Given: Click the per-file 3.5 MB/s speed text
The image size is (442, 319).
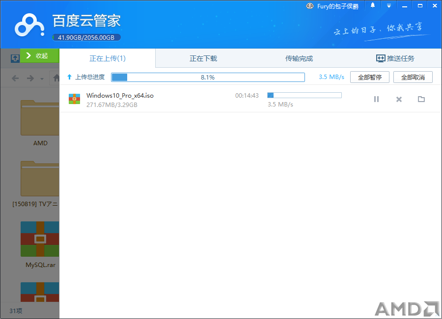Looking at the screenshot, I should point(280,105).
